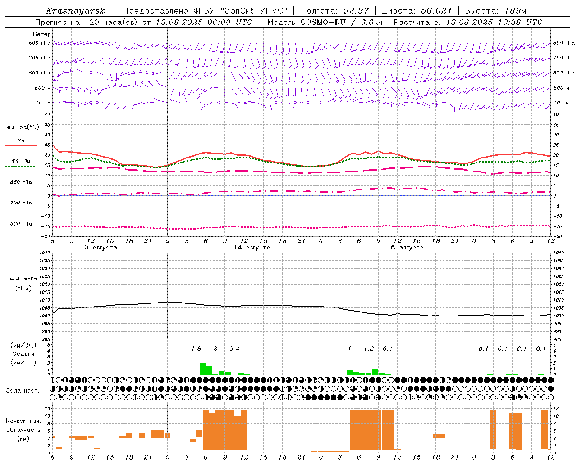Click the 700 гПа temperature legend entry
577x461 pixels.
21,205
